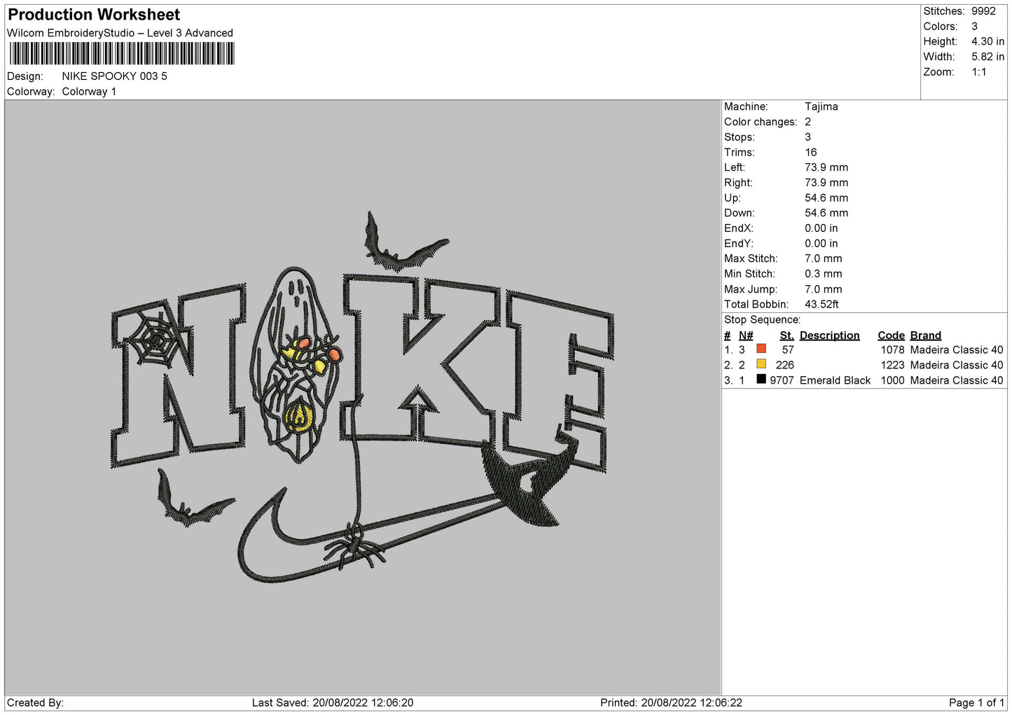Screen dimensions: 1012x715
Task: Click the Code column header
Action: [891, 335]
